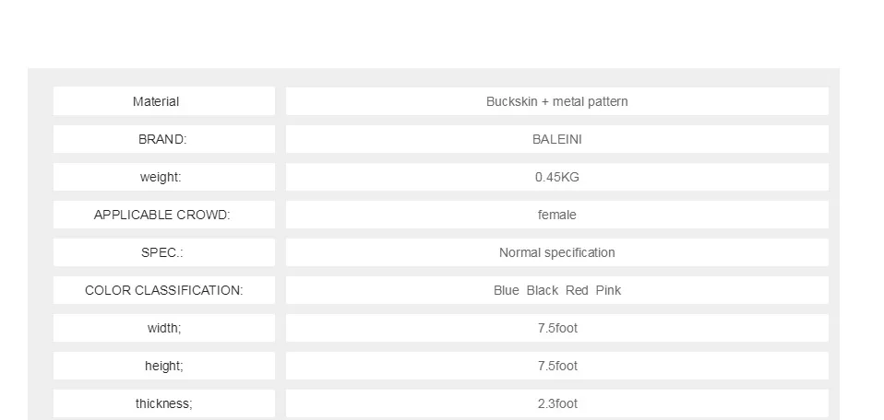This screenshot has width=884, height=420.
Task: Select the Buckskin + metal pattern value
Action: point(557,101)
